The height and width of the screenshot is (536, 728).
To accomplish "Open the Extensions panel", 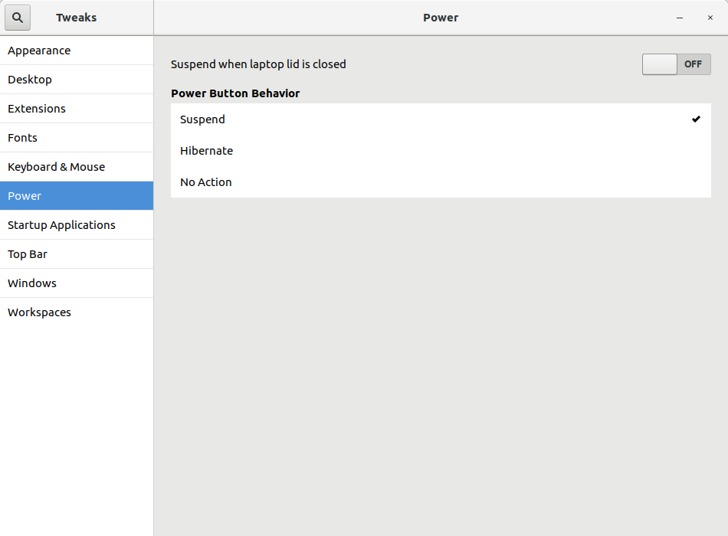I will click(37, 108).
